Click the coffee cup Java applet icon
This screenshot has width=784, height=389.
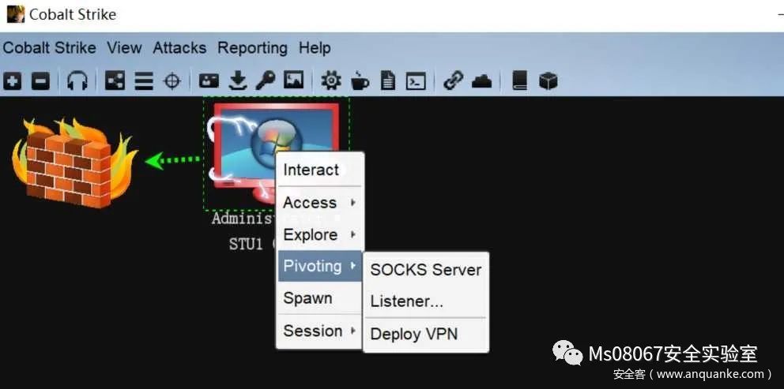(360, 80)
